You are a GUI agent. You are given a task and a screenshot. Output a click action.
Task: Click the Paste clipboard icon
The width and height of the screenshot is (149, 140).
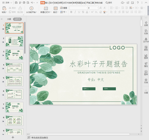(x=4, y=9)
